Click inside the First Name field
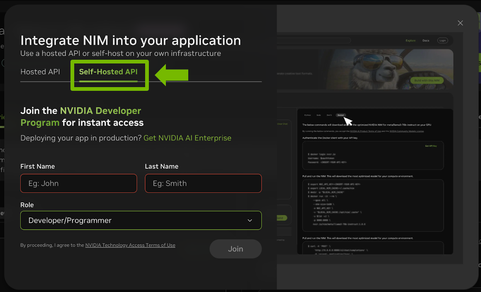Screen dimensions: 481x292 coord(78,183)
